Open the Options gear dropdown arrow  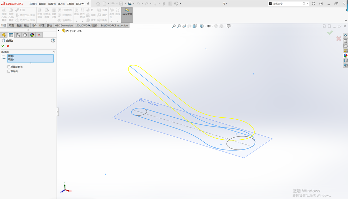click(180, 3)
